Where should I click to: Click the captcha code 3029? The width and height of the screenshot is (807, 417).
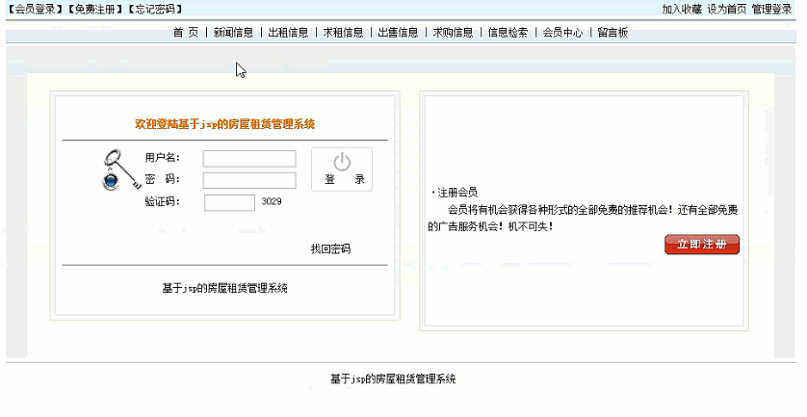[x=272, y=201]
